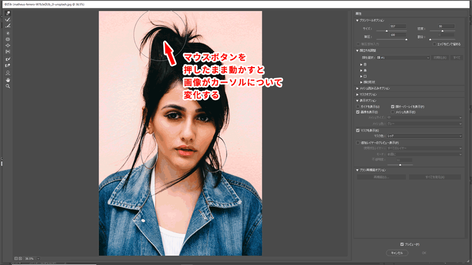Expand マスクオプション section
The image size is (472, 265).
pos(357,94)
